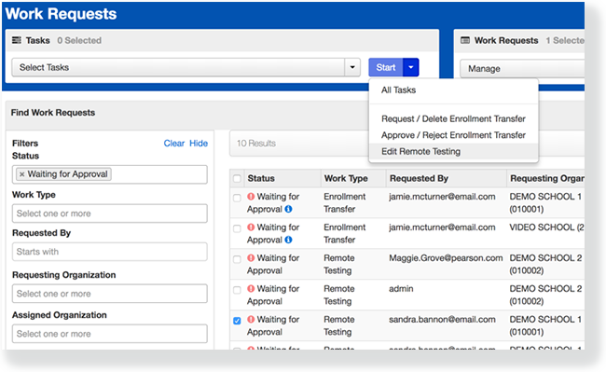Viewport: 606px width, 372px height.
Task: Choose Edit Remote Testing from menu
Action: click(x=420, y=151)
